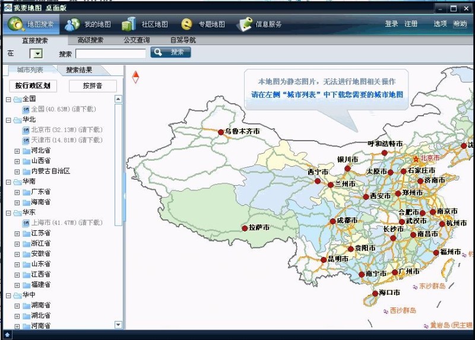Image resolution: width=475 pixels, height=340 pixels.
Task: Open the 地图搜索 globe magnifier icon
Action: click(16, 24)
